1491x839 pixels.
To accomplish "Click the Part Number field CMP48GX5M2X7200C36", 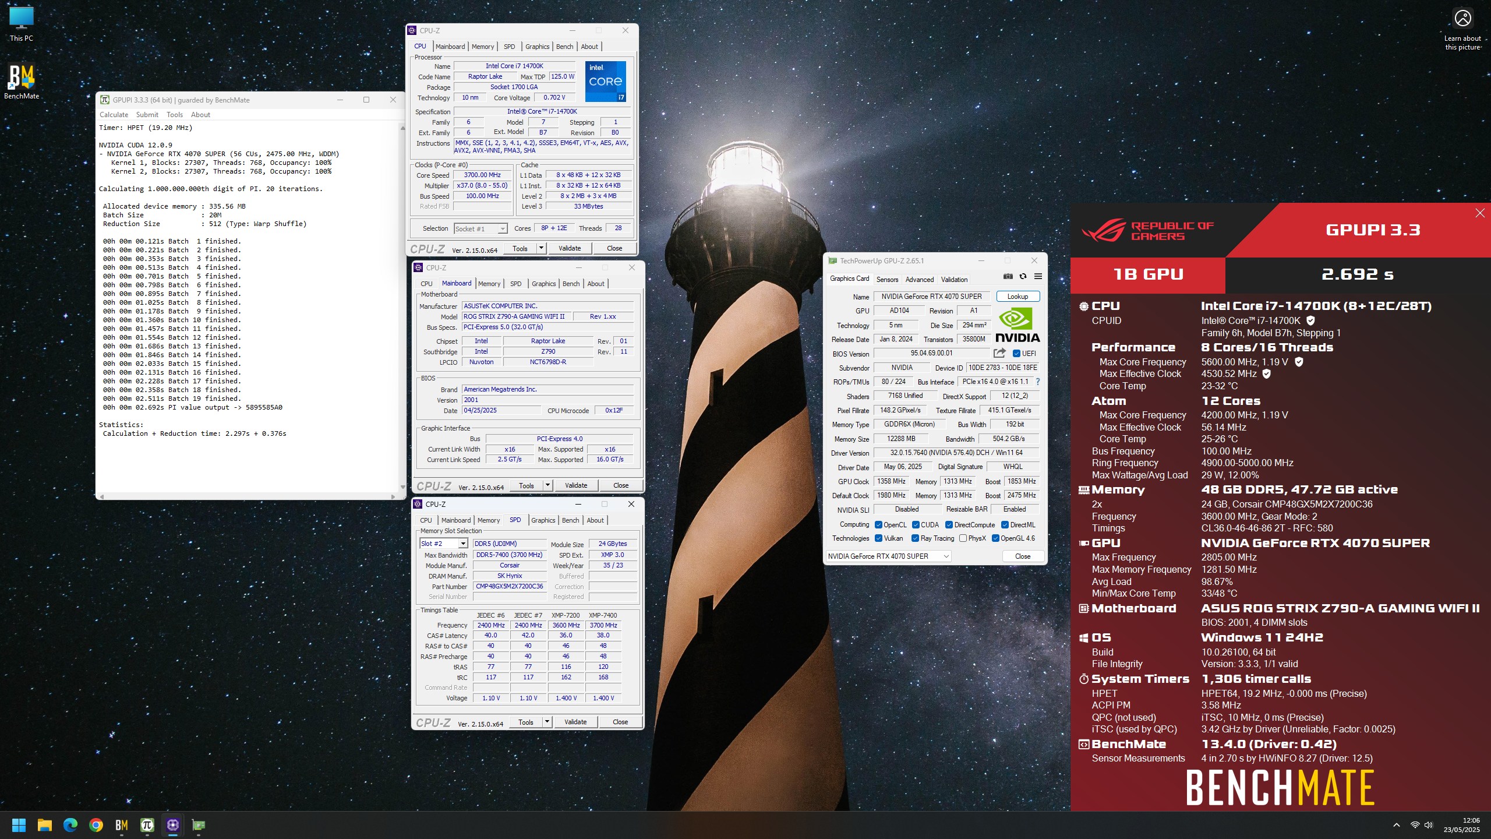I will (x=510, y=587).
